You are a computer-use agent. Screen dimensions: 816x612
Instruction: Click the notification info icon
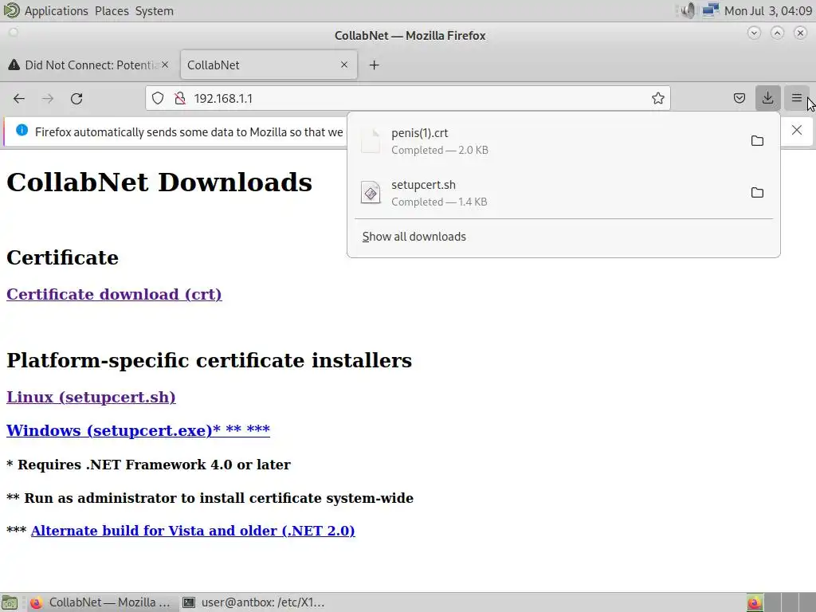pyautogui.click(x=22, y=131)
